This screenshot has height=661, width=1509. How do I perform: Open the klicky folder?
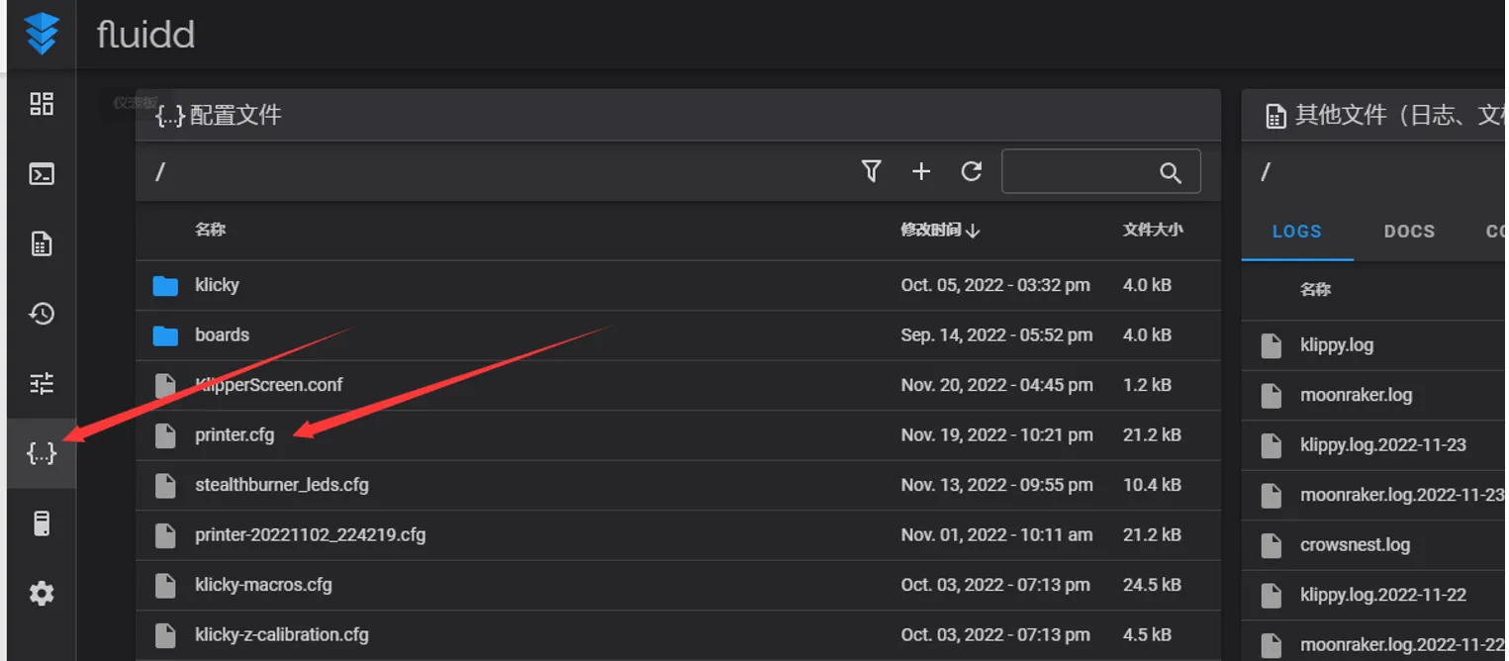click(x=217, y=285)
